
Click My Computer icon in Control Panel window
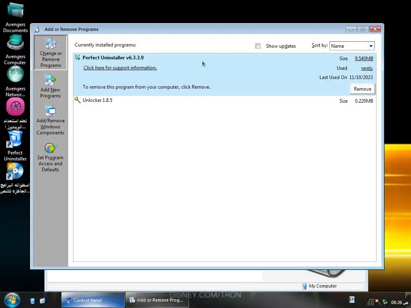[304, 286]
